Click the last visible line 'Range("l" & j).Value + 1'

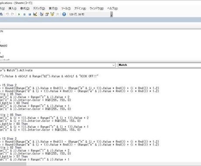tap(35, 159)
